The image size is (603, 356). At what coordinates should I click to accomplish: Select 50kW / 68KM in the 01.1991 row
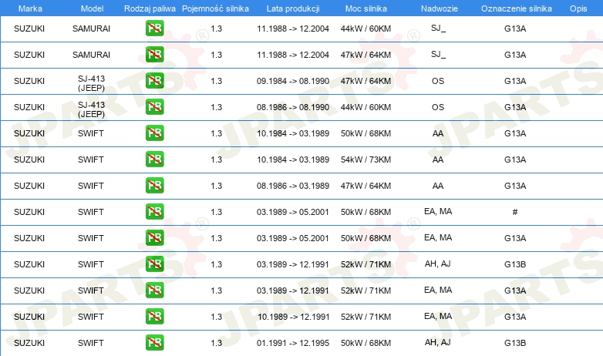366,343
